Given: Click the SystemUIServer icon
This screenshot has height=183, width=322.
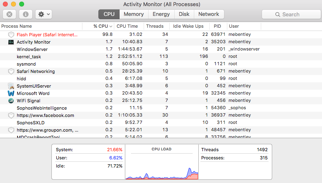Looking at the screenshot, I should [11, 86].
